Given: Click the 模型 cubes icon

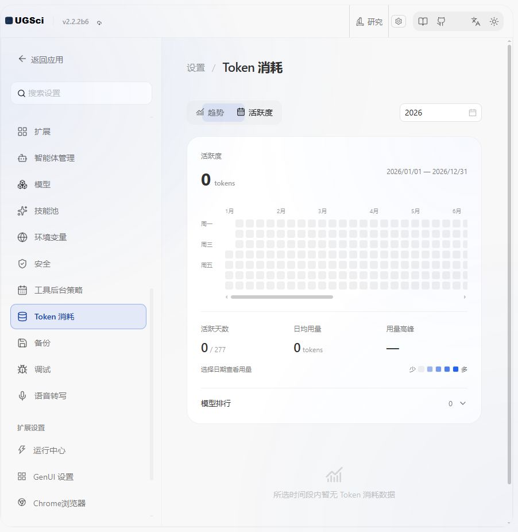Looking at the screenshot, I should 22,184.
